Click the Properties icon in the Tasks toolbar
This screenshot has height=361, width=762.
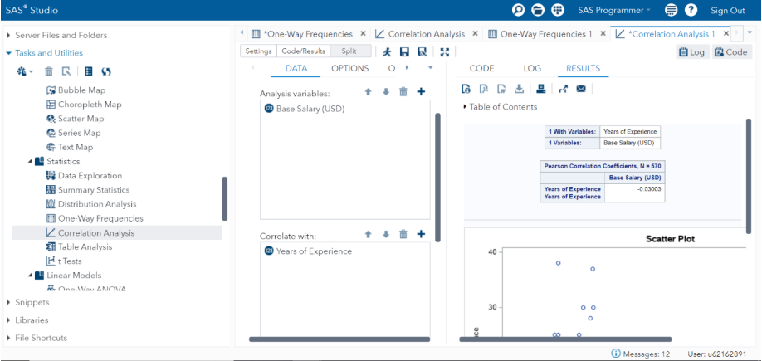click(x=66, y=71)
